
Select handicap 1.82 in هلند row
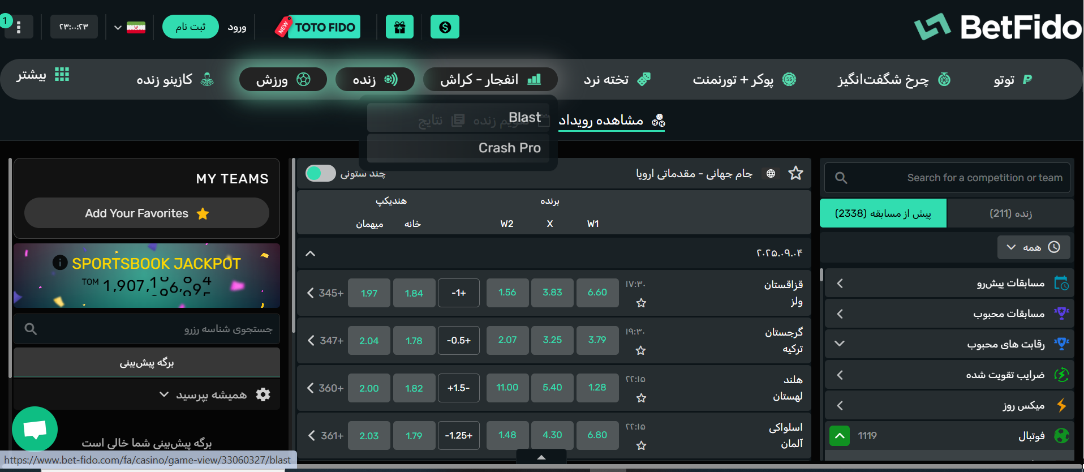[414, 388]
